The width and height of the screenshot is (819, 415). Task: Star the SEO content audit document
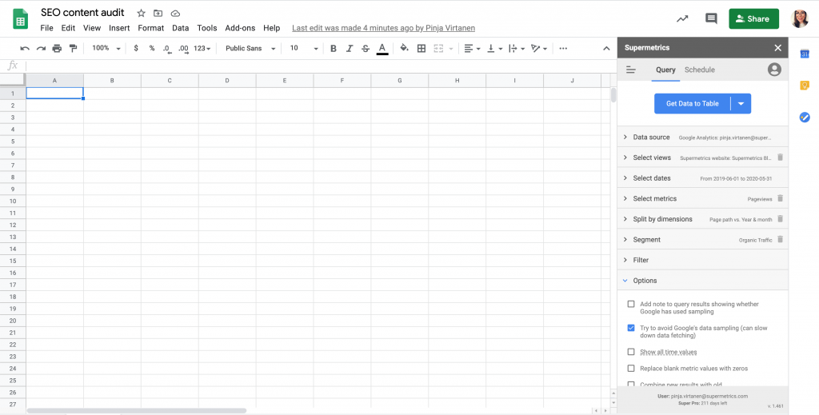point(142,14)
